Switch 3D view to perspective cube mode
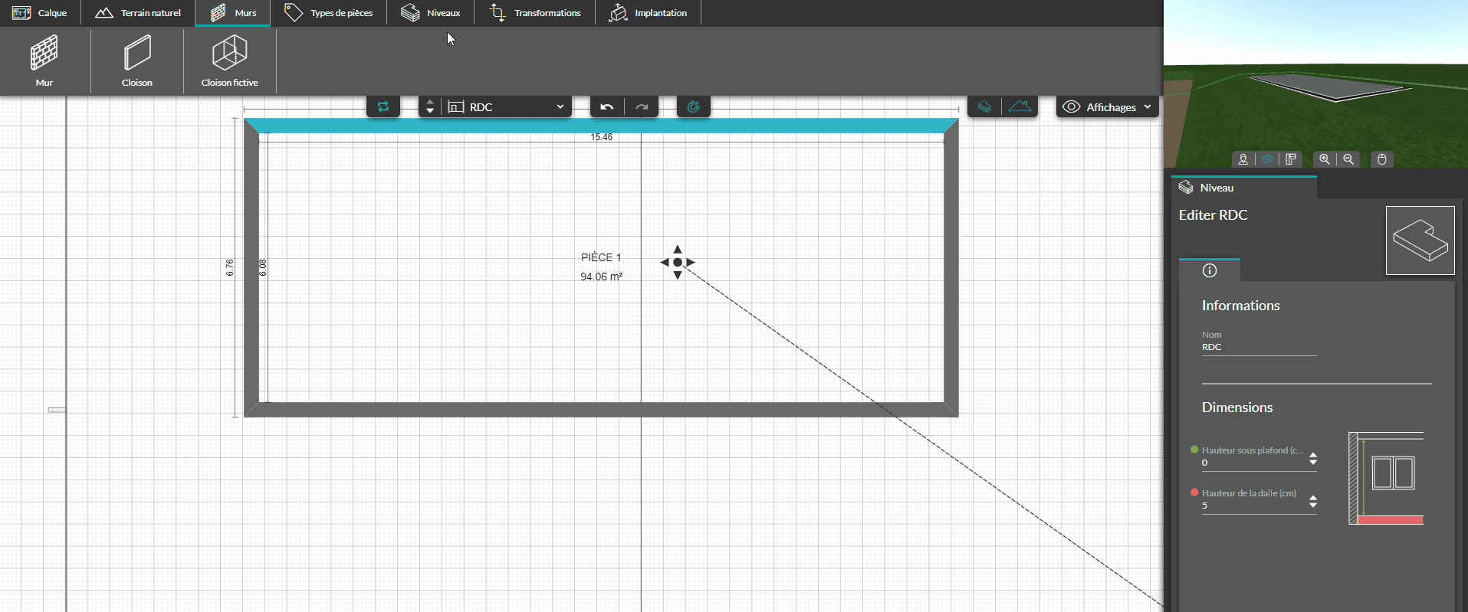Screen dimensions: 1468x612 (x=1267, y=159)
